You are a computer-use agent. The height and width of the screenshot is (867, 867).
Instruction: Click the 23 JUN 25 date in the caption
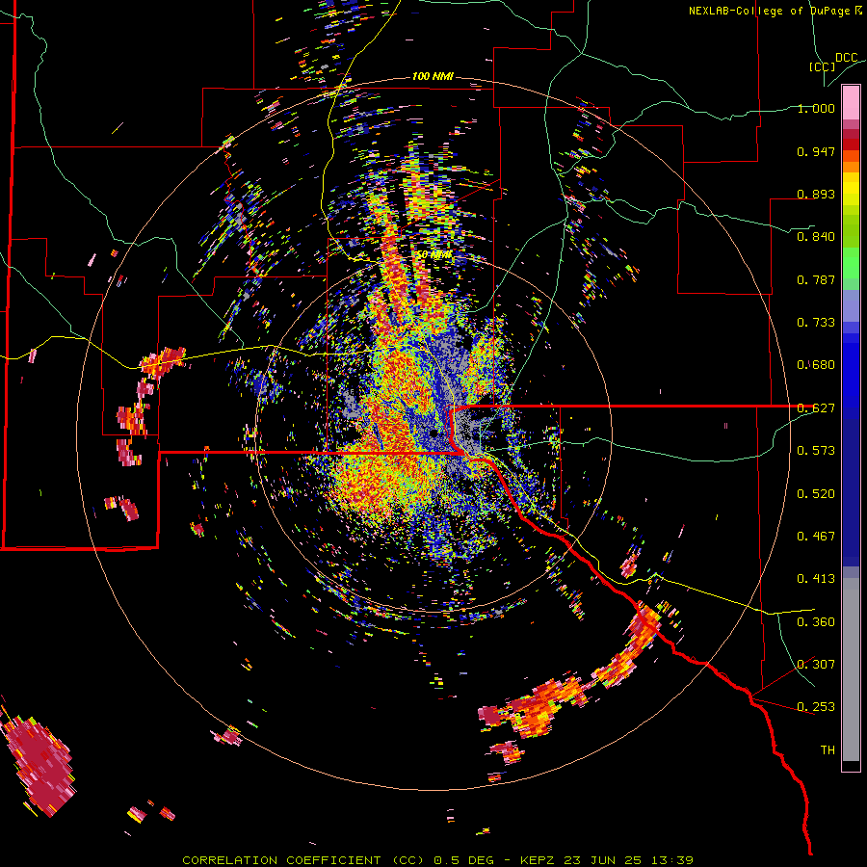pyautogui.click(x=603, y=860)
